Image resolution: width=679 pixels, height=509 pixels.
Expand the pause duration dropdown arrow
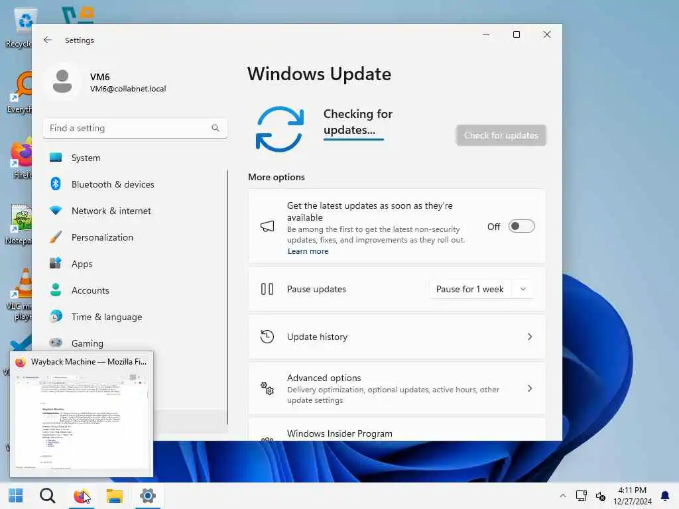pos(523,289)
